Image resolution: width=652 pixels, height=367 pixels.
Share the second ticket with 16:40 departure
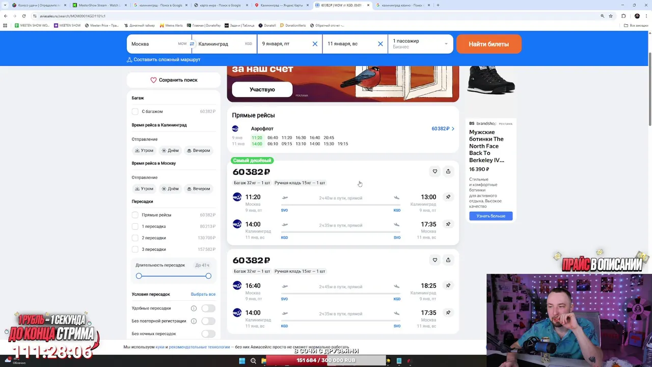pos(448,260)
